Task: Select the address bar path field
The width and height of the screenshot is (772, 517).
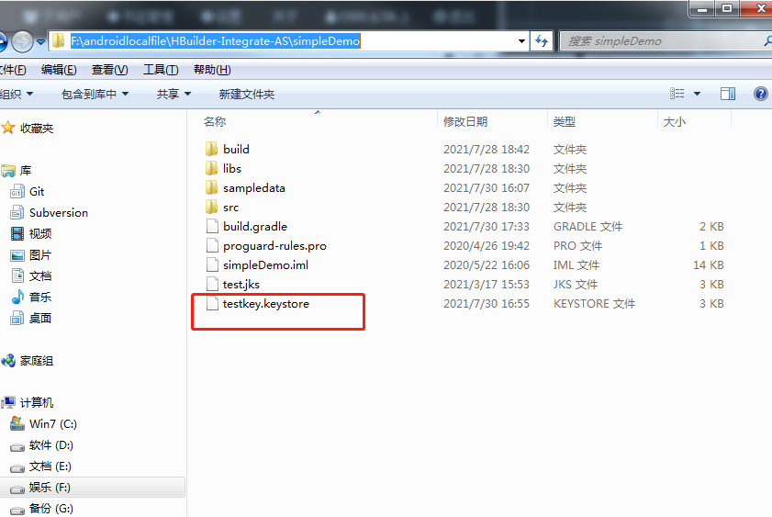Action: click(x=288, y=41)
